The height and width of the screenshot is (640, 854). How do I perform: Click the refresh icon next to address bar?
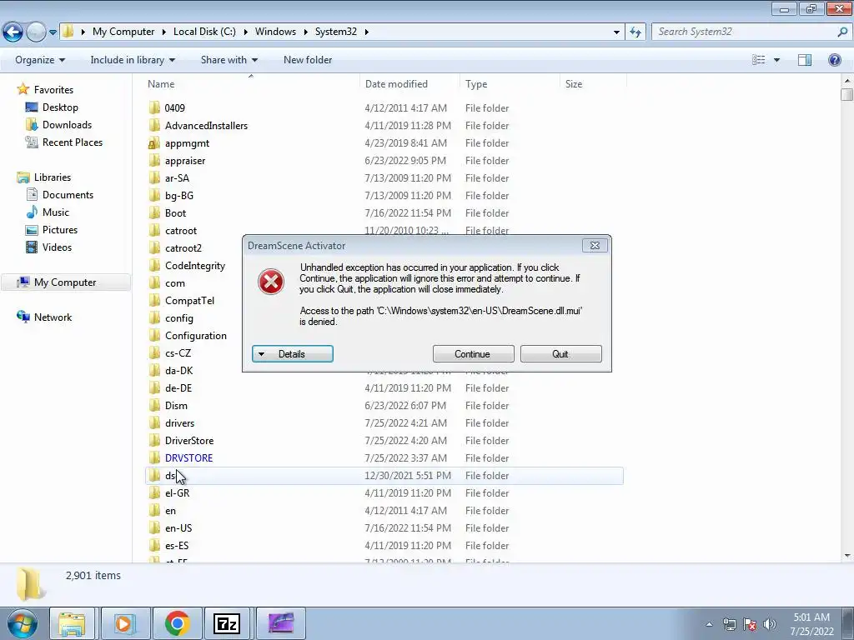point(635,32)
